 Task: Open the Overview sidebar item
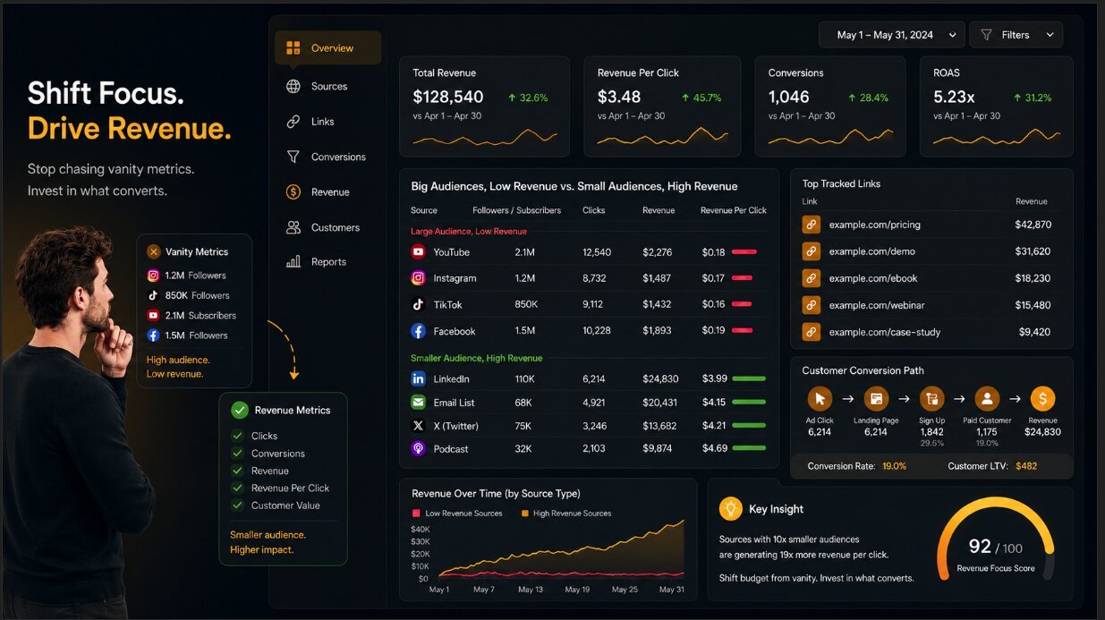327,48
